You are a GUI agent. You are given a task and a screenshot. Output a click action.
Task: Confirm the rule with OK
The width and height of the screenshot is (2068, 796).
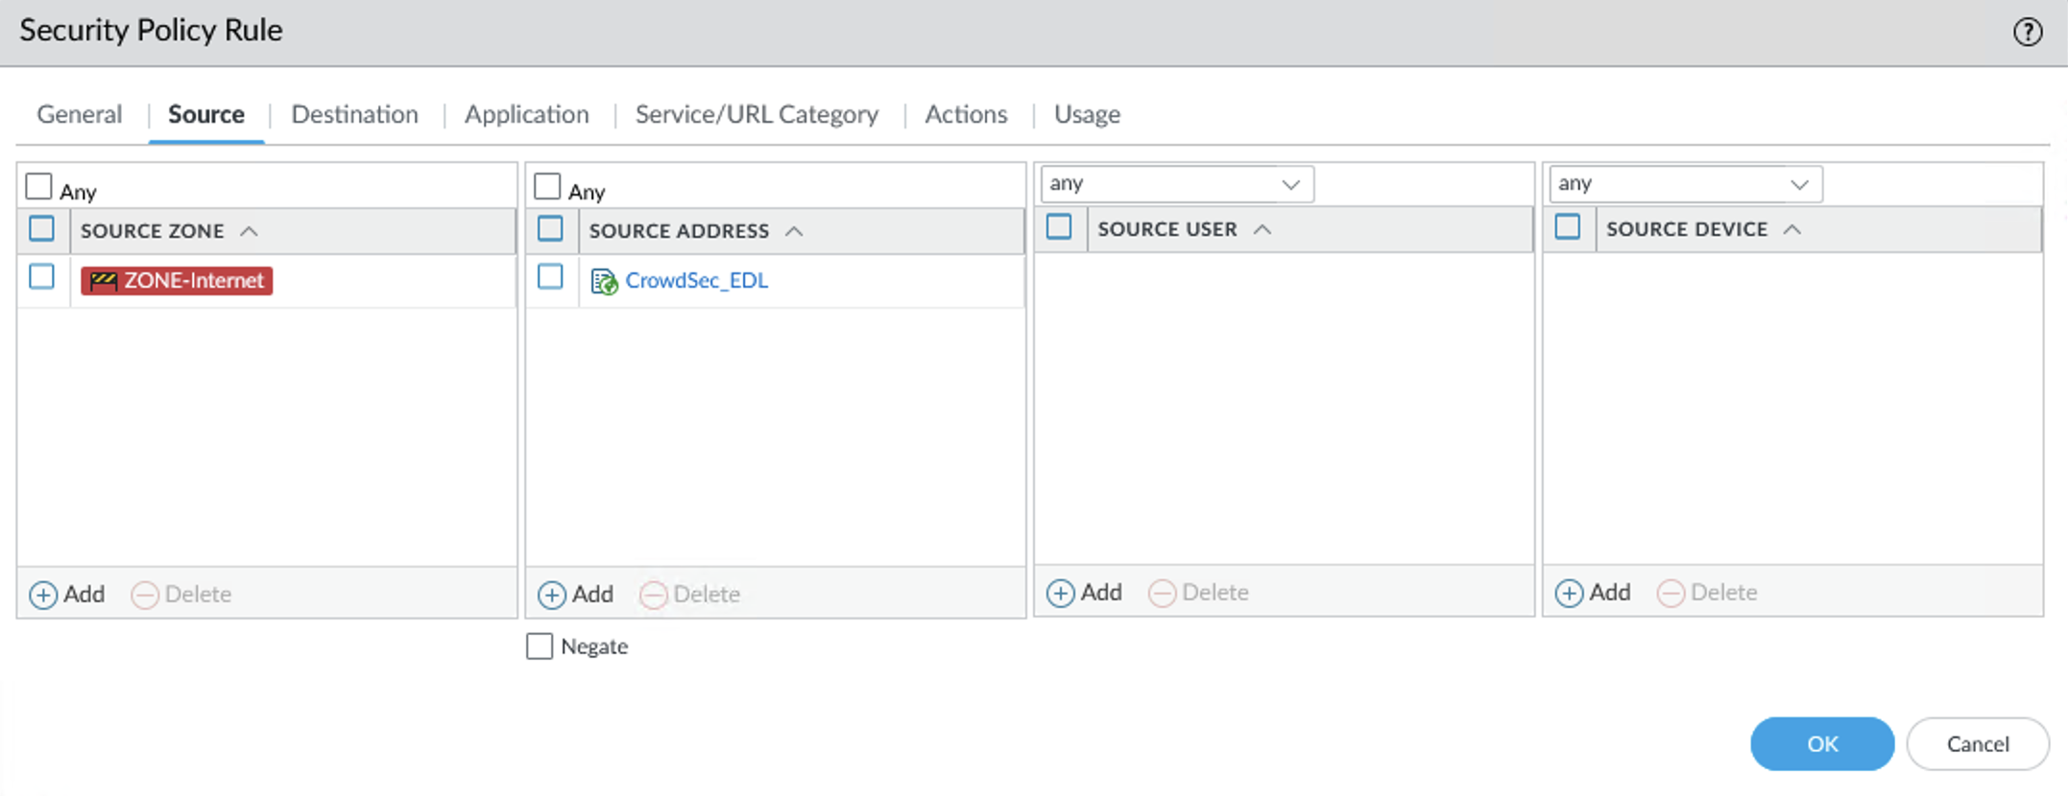[1821, 743]
